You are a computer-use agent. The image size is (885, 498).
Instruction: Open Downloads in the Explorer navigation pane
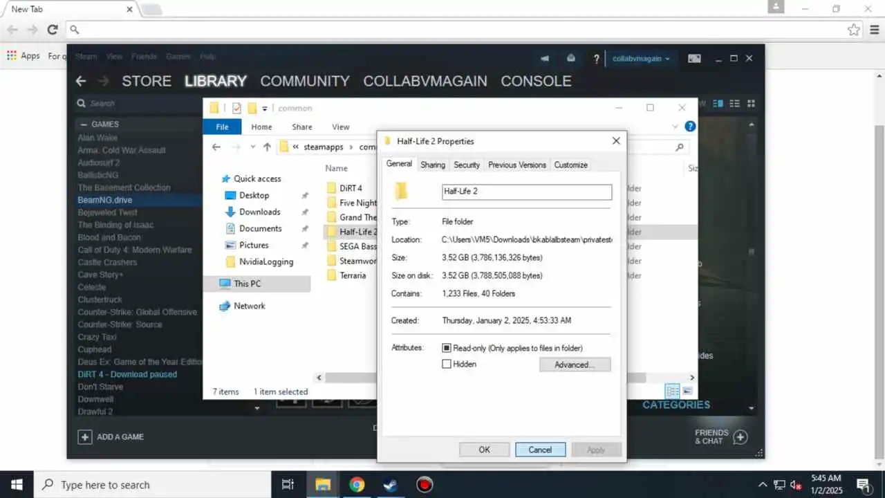(260, 212)
